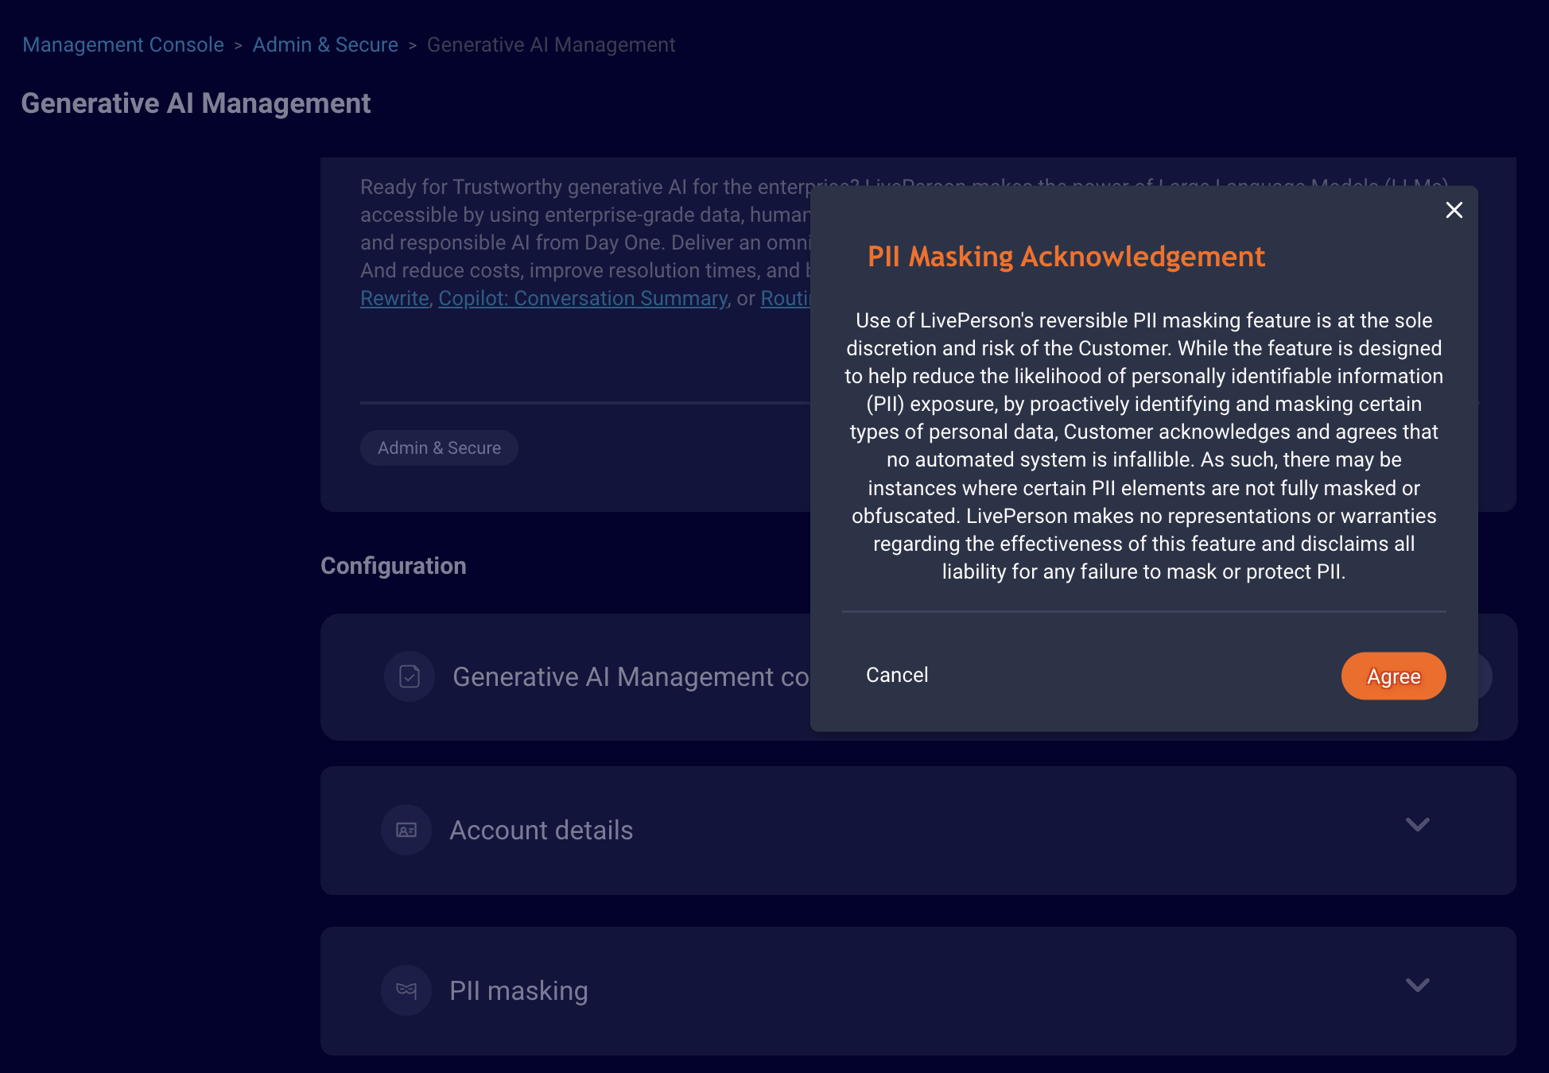Image resolution: width=1549 pixels, height=1073 pixels.
Task: Select the Generative AI Management breadcrumb entry
Action: pos(551,45)
